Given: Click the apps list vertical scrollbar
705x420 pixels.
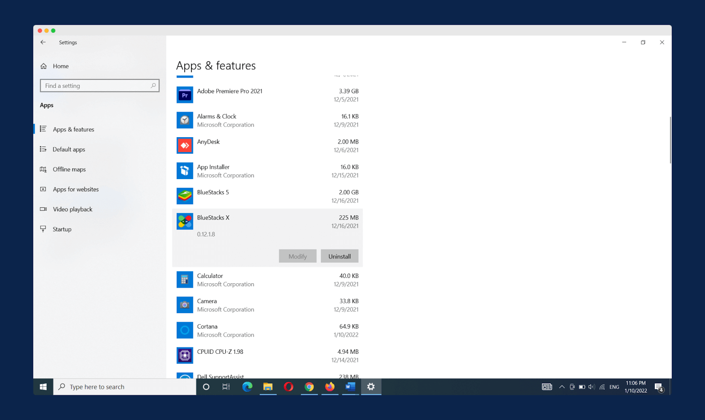Looking at the screenshot, I should tap(670, 140).
